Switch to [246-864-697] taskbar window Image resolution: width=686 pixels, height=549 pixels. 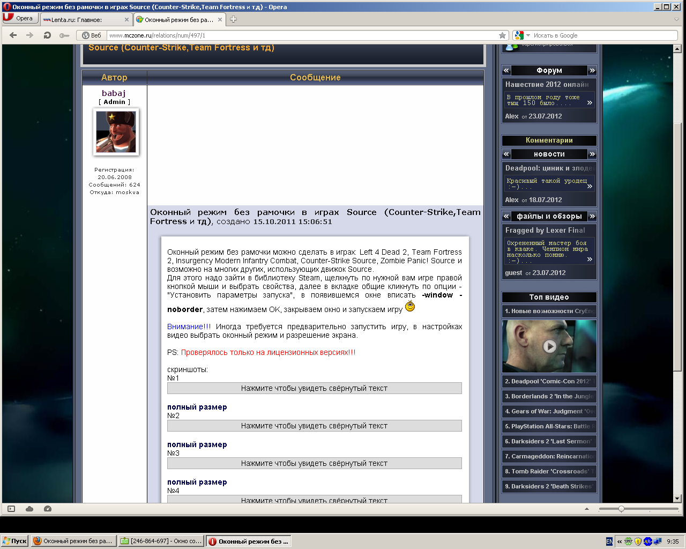coord(161,541)
